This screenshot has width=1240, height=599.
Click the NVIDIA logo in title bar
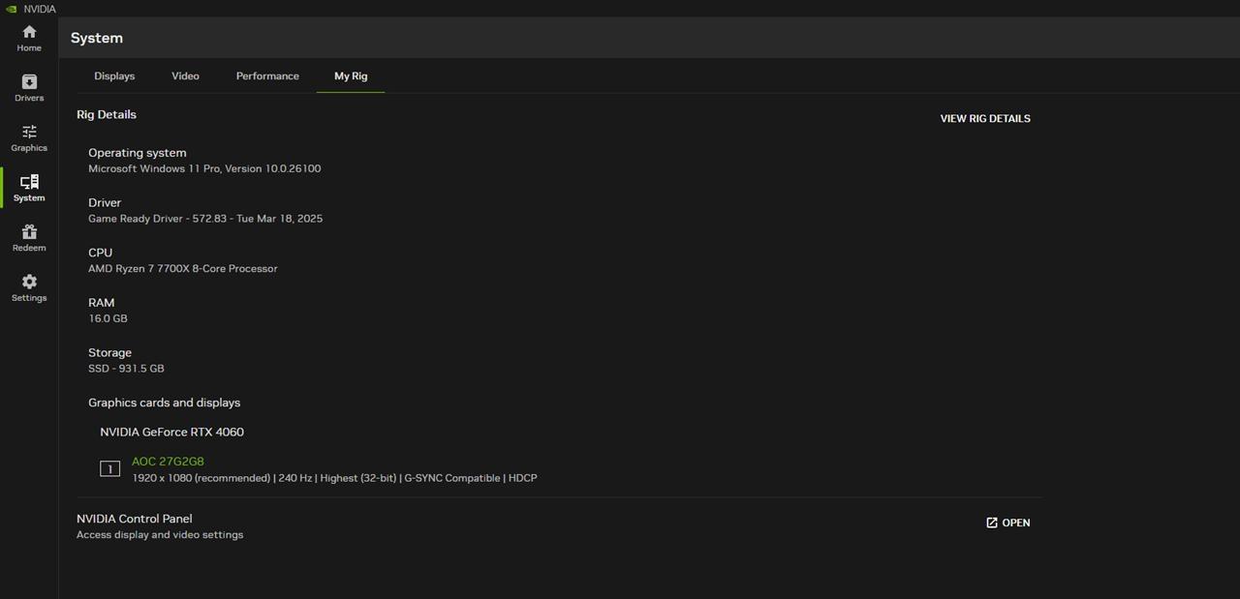[x=12, y=9]
